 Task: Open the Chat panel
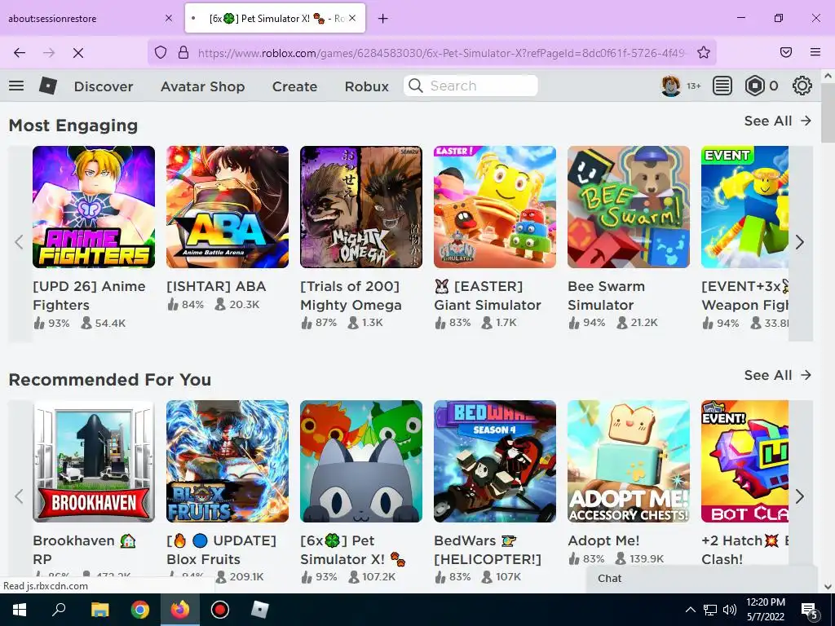tap(701, 579)
